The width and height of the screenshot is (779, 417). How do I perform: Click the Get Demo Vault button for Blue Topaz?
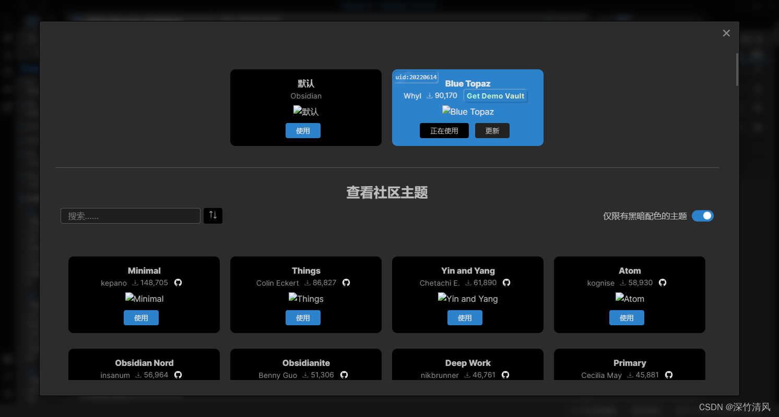[x=495, y=95]
